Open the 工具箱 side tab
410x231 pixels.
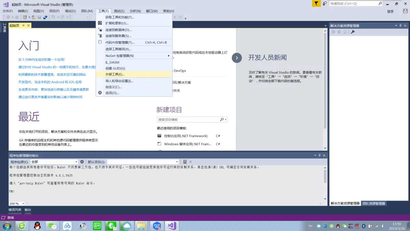pyautogui.click(x=4, y=27)
